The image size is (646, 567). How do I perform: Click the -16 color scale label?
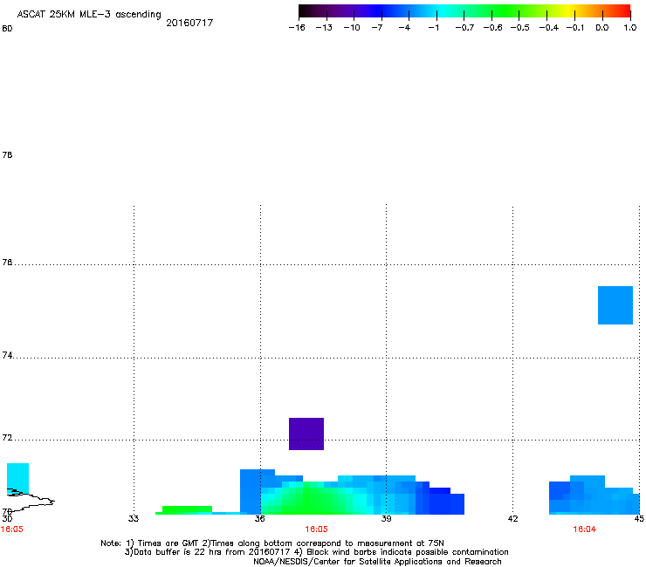tap(297, 28)
